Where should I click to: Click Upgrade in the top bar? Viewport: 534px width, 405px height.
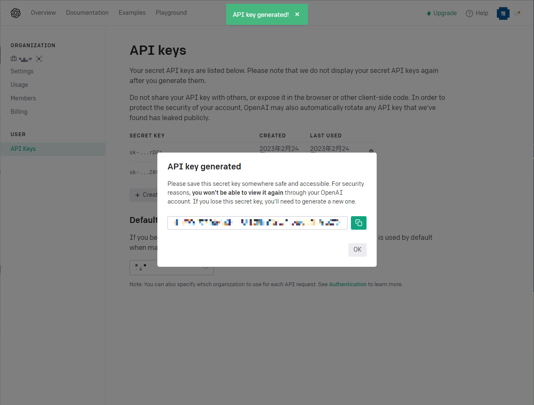click(445, 13)
